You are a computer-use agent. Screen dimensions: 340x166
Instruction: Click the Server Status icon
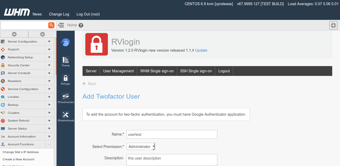coord(3,129)
